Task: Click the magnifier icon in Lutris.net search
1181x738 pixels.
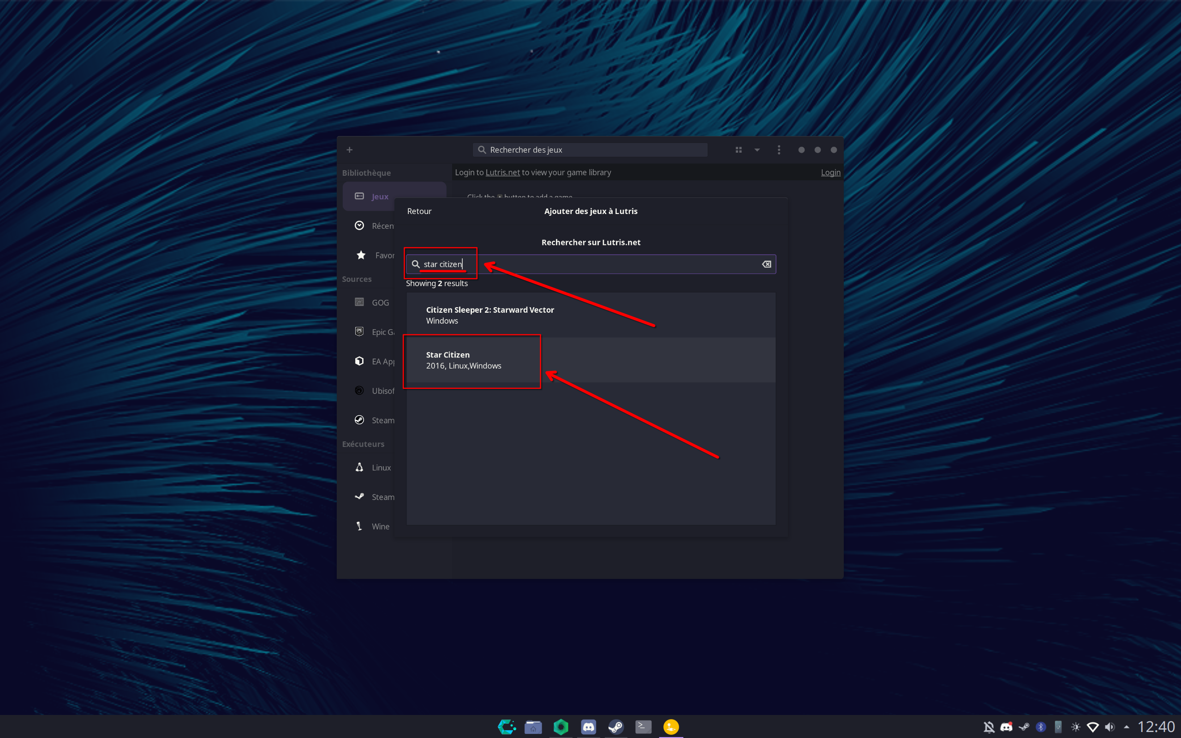Action: click(x=415, y=264)
